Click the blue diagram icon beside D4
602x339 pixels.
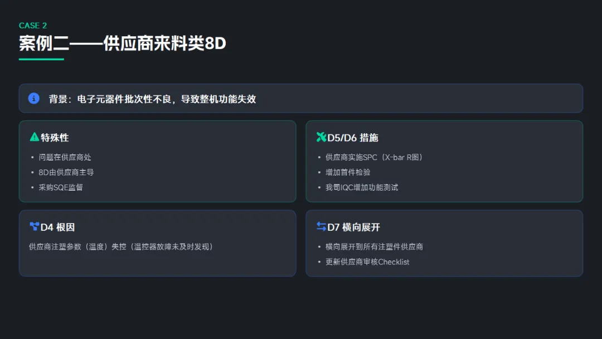point(34,227)
